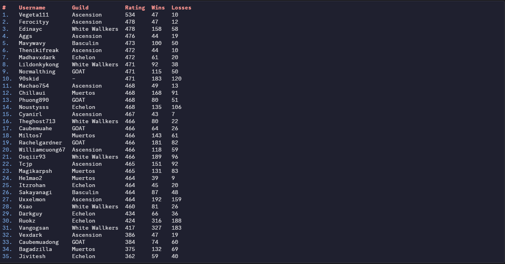Select username Normalthing

(37, 71)
